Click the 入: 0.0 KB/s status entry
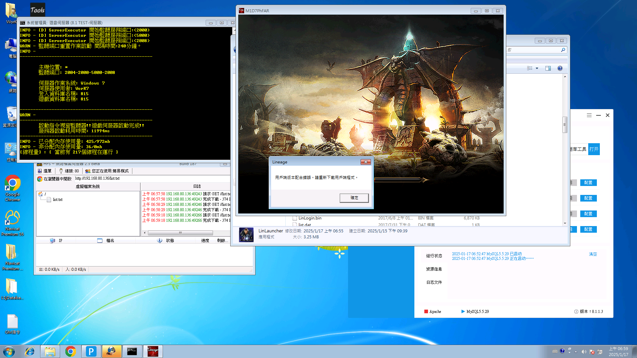Viewport: 637px width, 358px height. pos(76,269)
